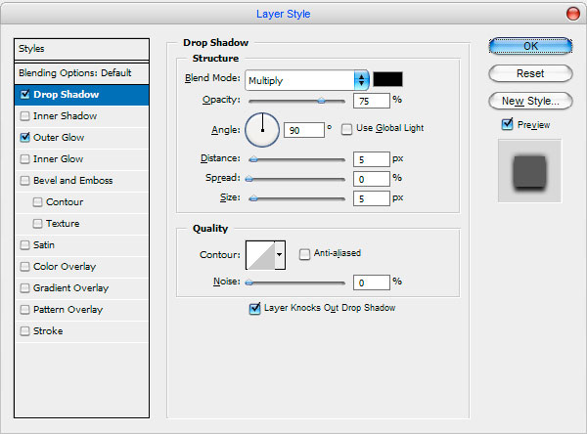Click the angle dial control
The width and height of the screenshot is (587, 434).
pos(261,128)
